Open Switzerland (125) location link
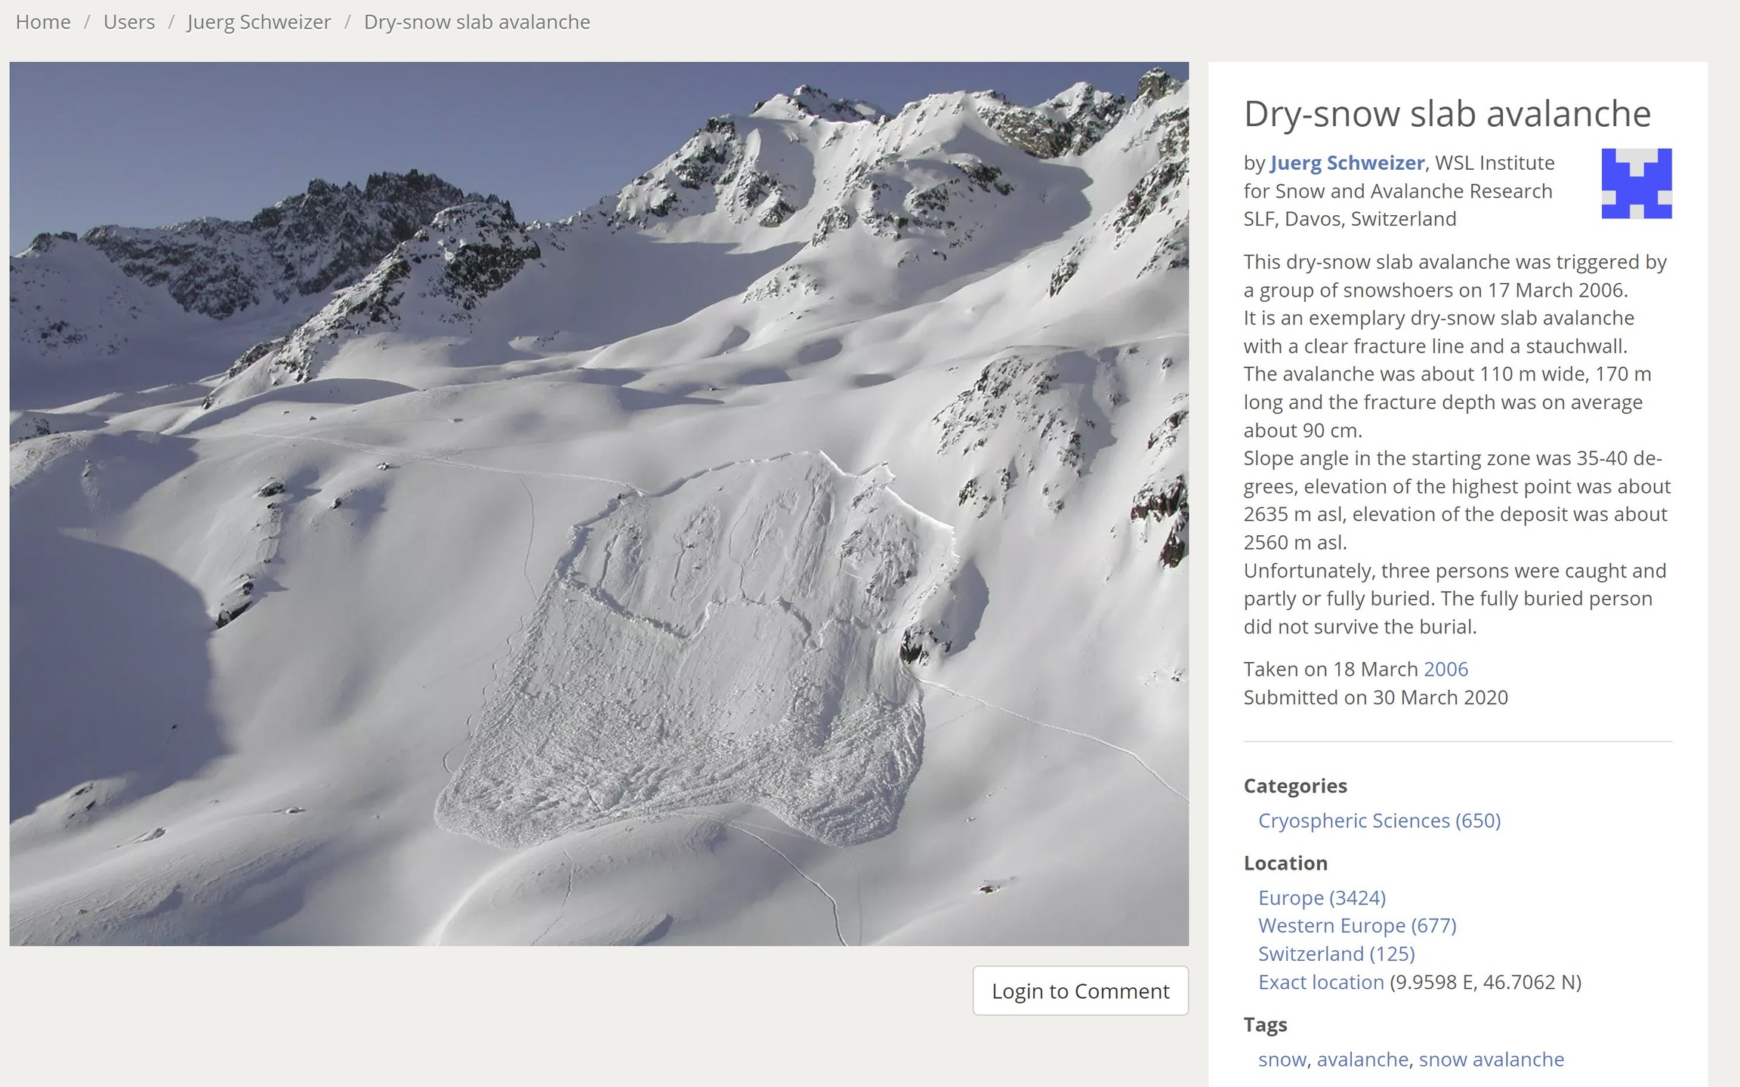This screenshot has width=1740, height=1087. tap(1336, 953)
